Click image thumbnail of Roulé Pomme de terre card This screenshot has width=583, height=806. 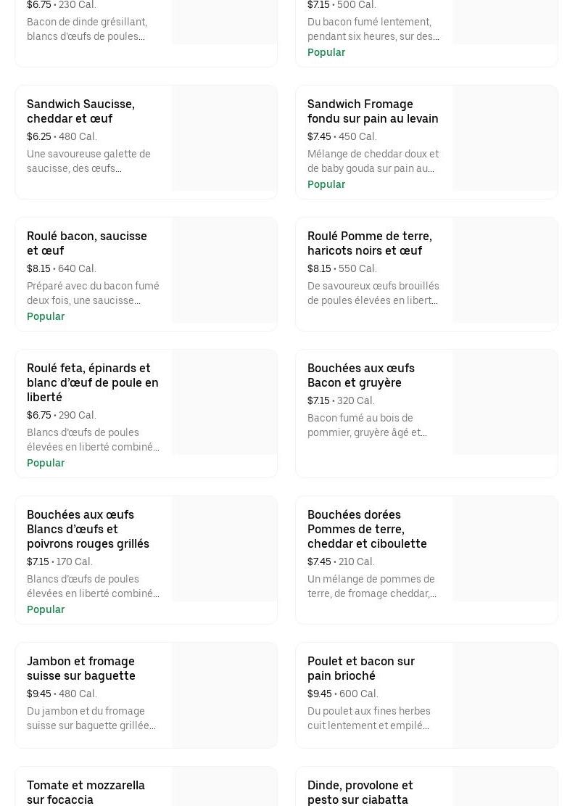click(505, 271)
